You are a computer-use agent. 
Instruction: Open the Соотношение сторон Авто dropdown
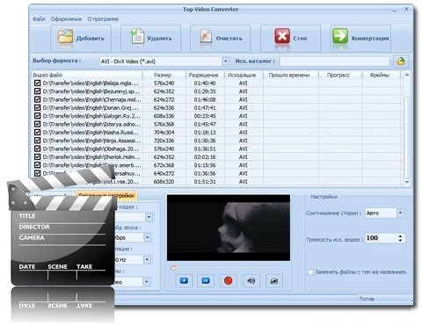(400, 213)
